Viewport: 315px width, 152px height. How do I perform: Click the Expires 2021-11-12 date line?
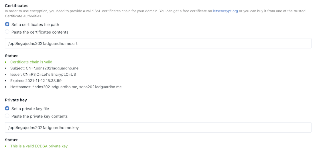(x=36, y=81)
